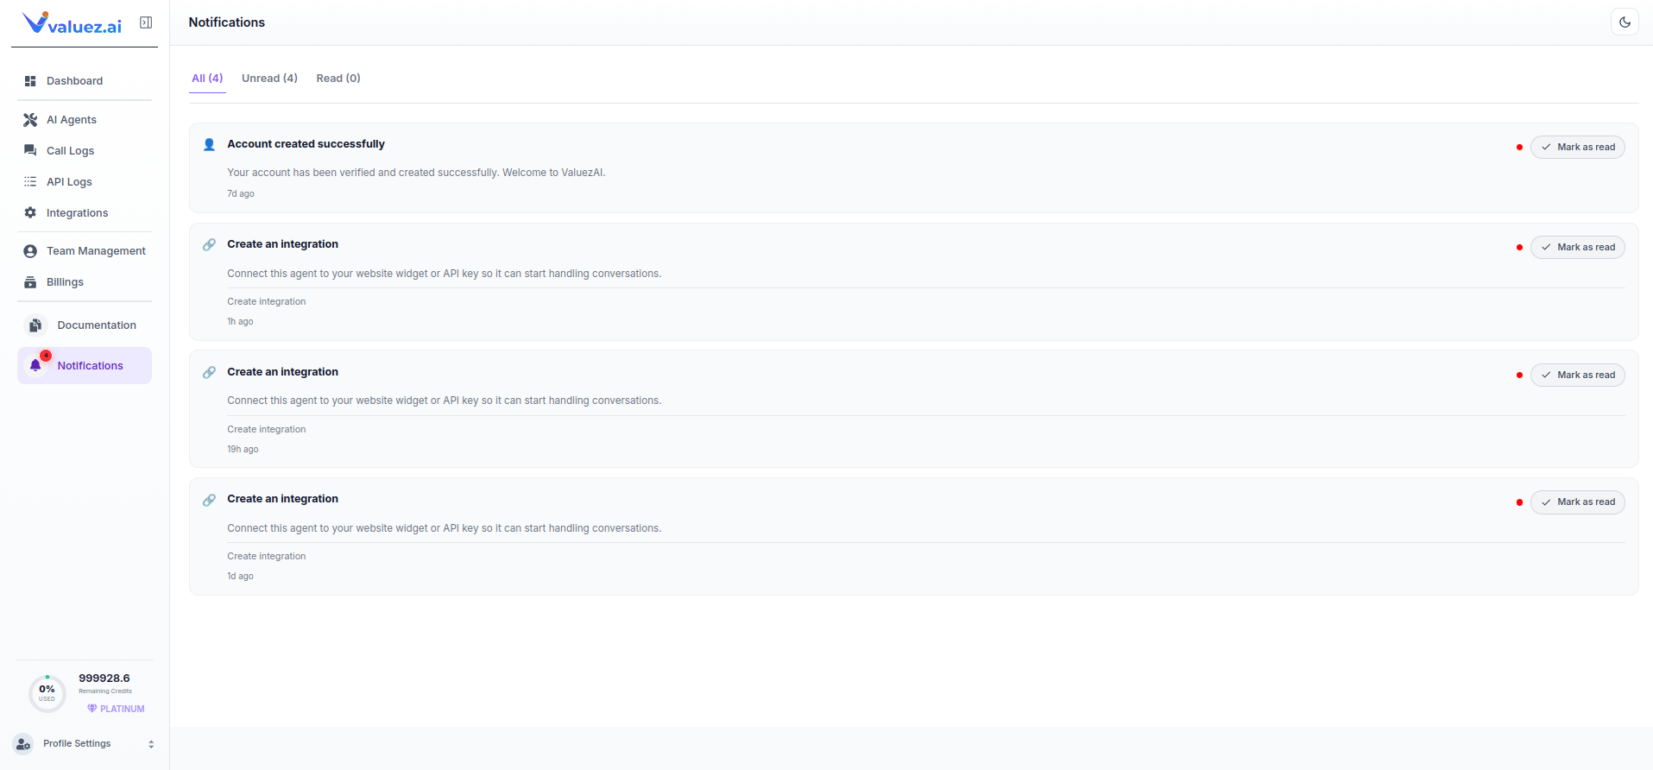Image resolution: width=1653 pixels, height=770 pixels.
Task: Click the API Logs list icon
Action: 30,182
